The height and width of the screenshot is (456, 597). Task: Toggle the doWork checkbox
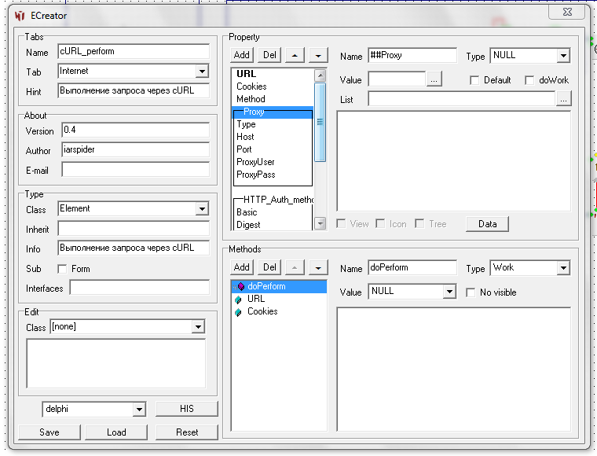[x=529, y=80]
